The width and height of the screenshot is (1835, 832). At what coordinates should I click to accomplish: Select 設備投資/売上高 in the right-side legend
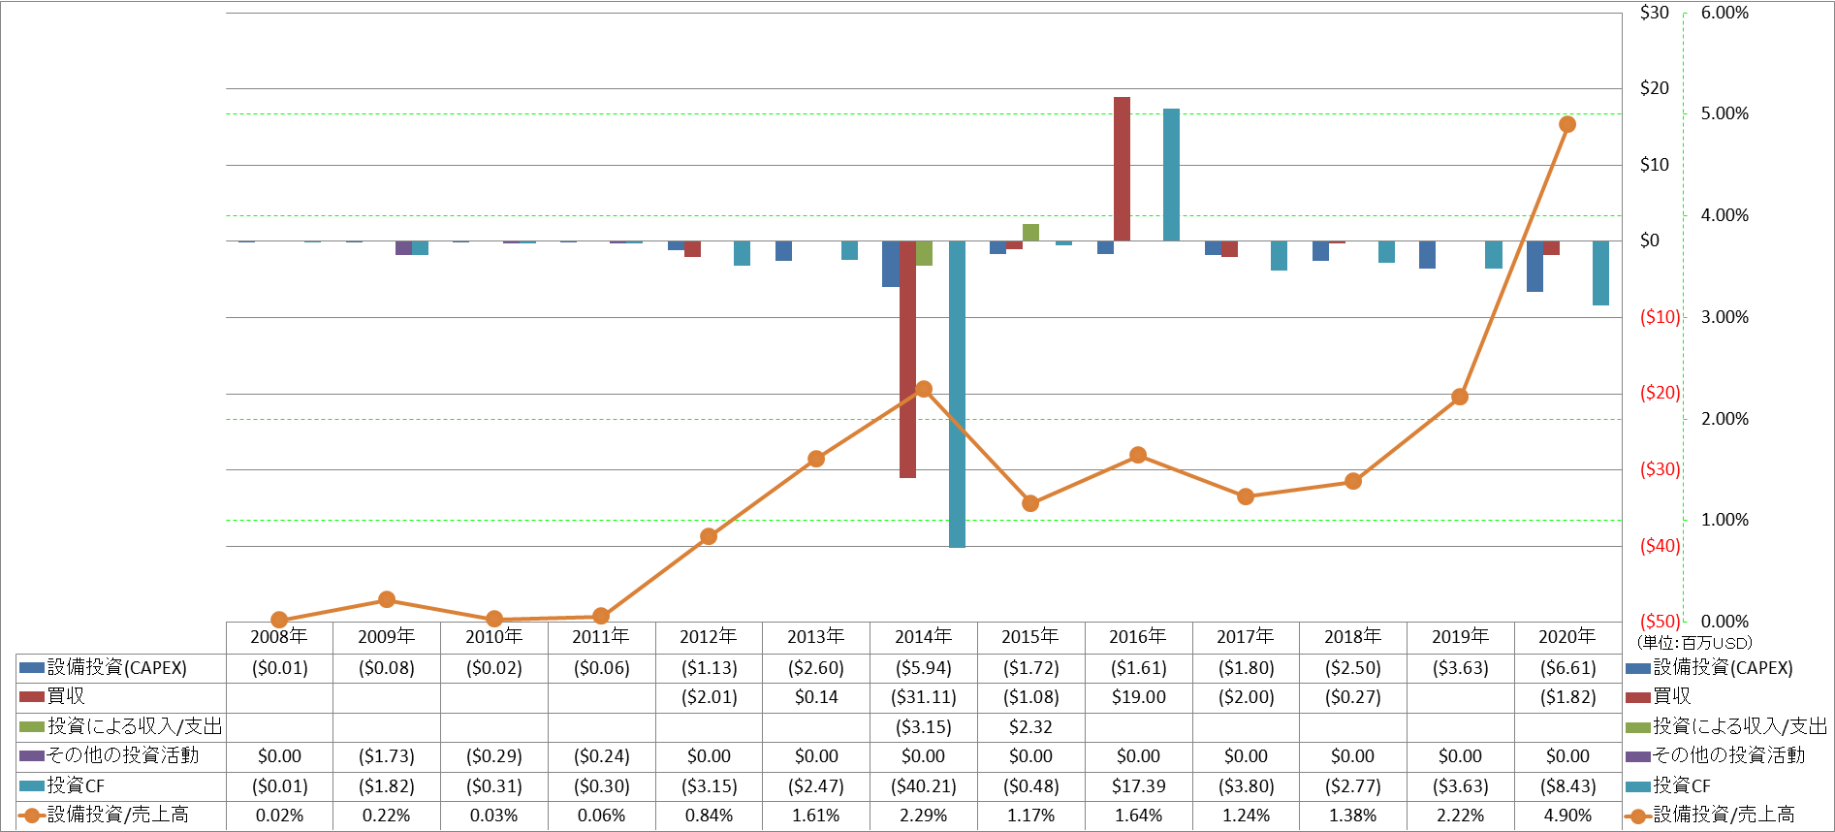point(1711,816)
